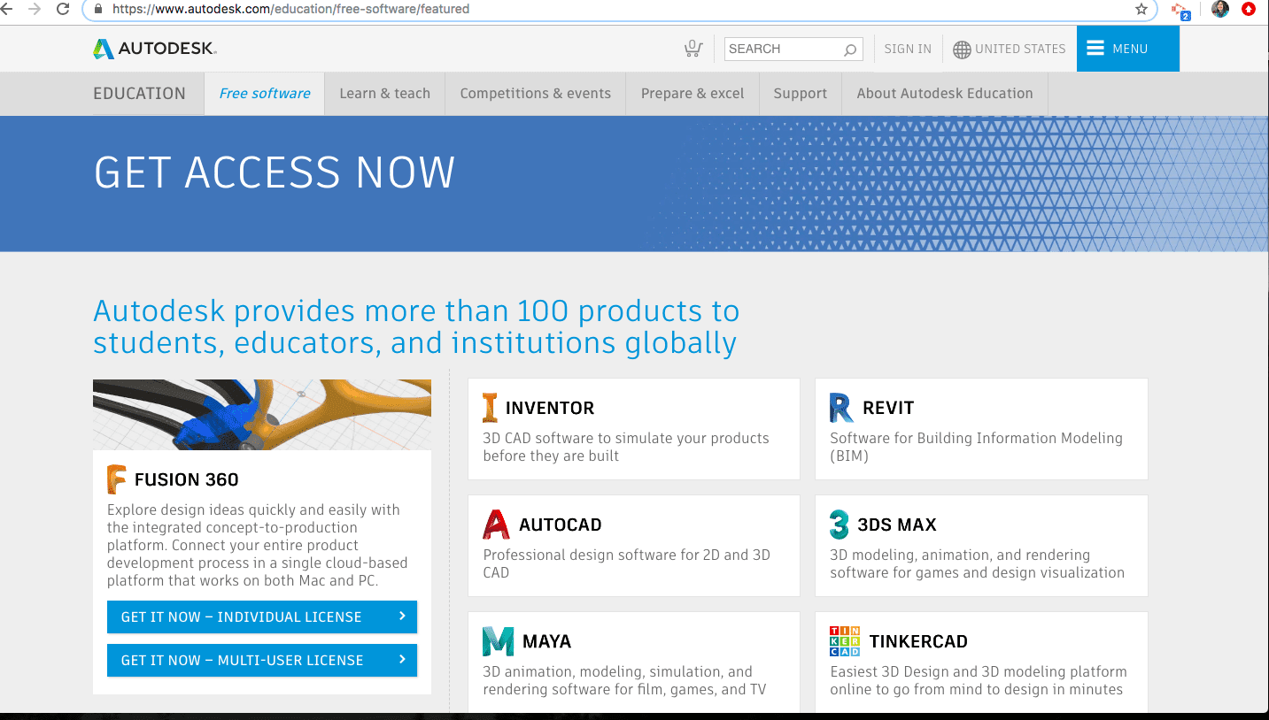Open the Tinkercad product title
Viewport: 1269px width, 720px height.
(x=918, y=641)
